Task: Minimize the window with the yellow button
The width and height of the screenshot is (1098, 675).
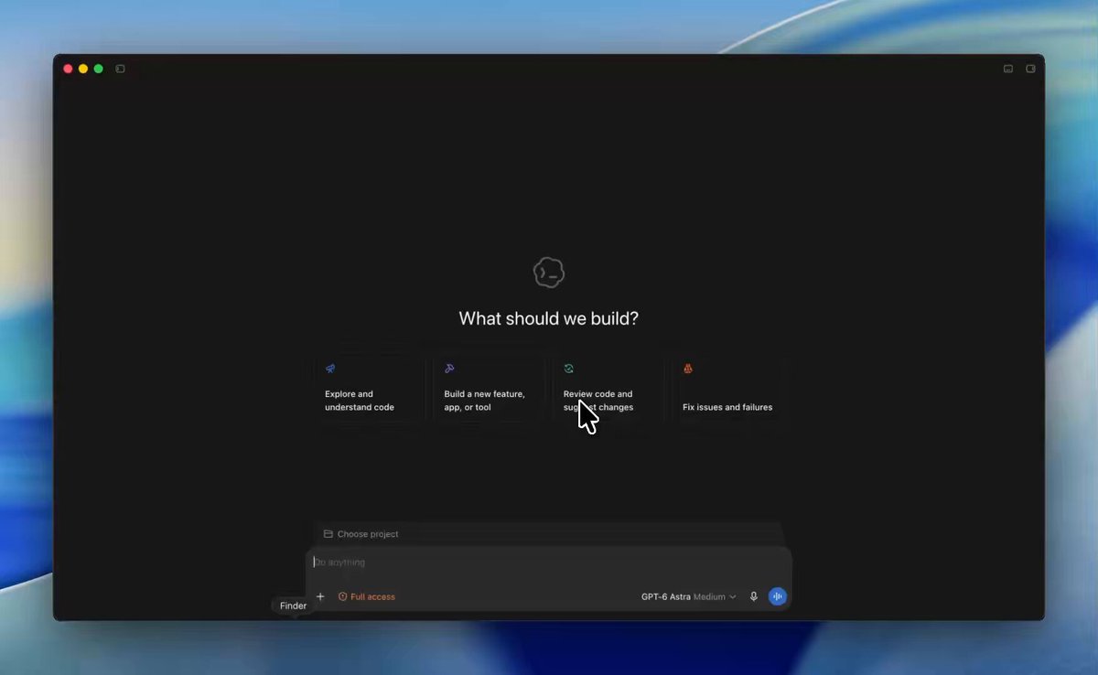Action: click(83, 69)
